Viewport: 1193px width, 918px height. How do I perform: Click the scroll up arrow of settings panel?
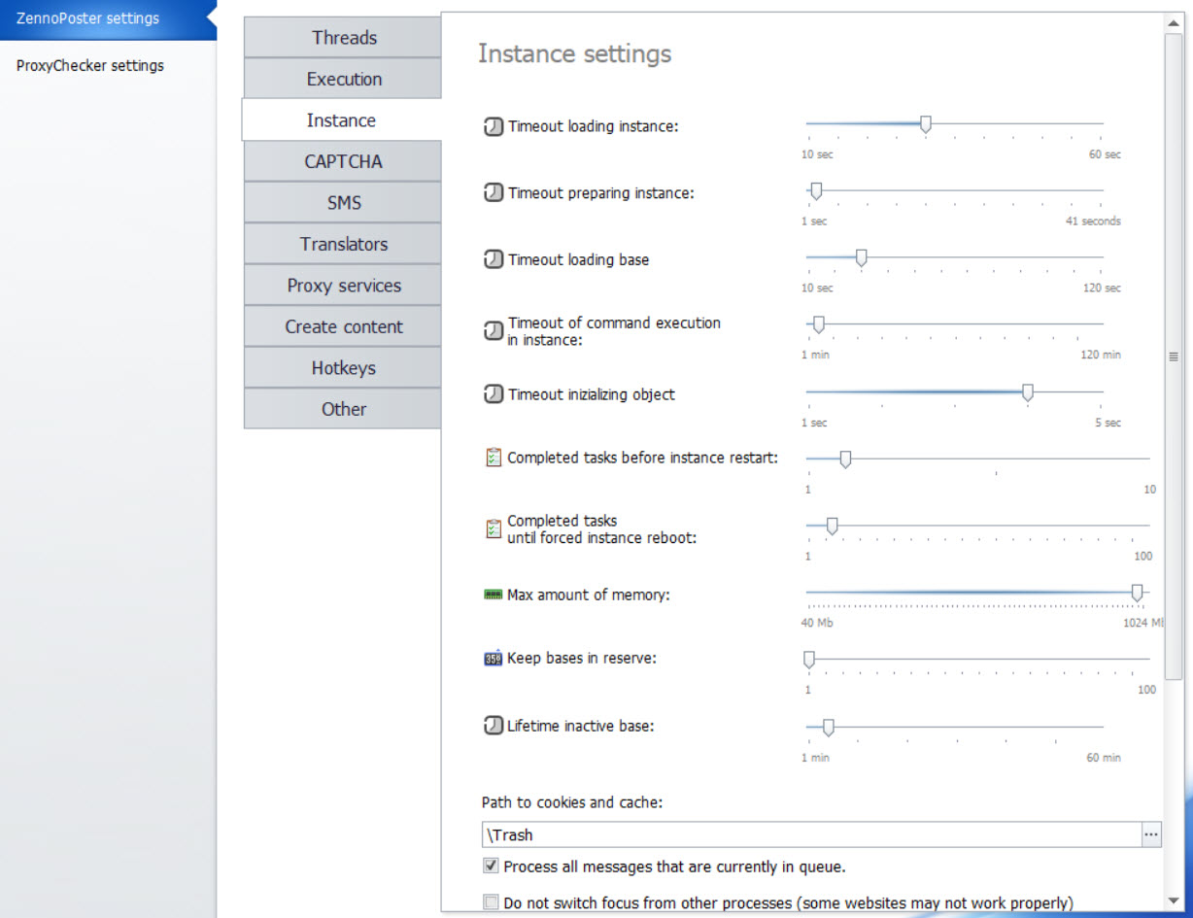[1174, 21]
